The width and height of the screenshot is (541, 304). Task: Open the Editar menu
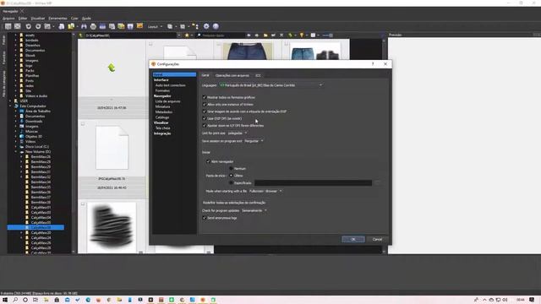23,19
